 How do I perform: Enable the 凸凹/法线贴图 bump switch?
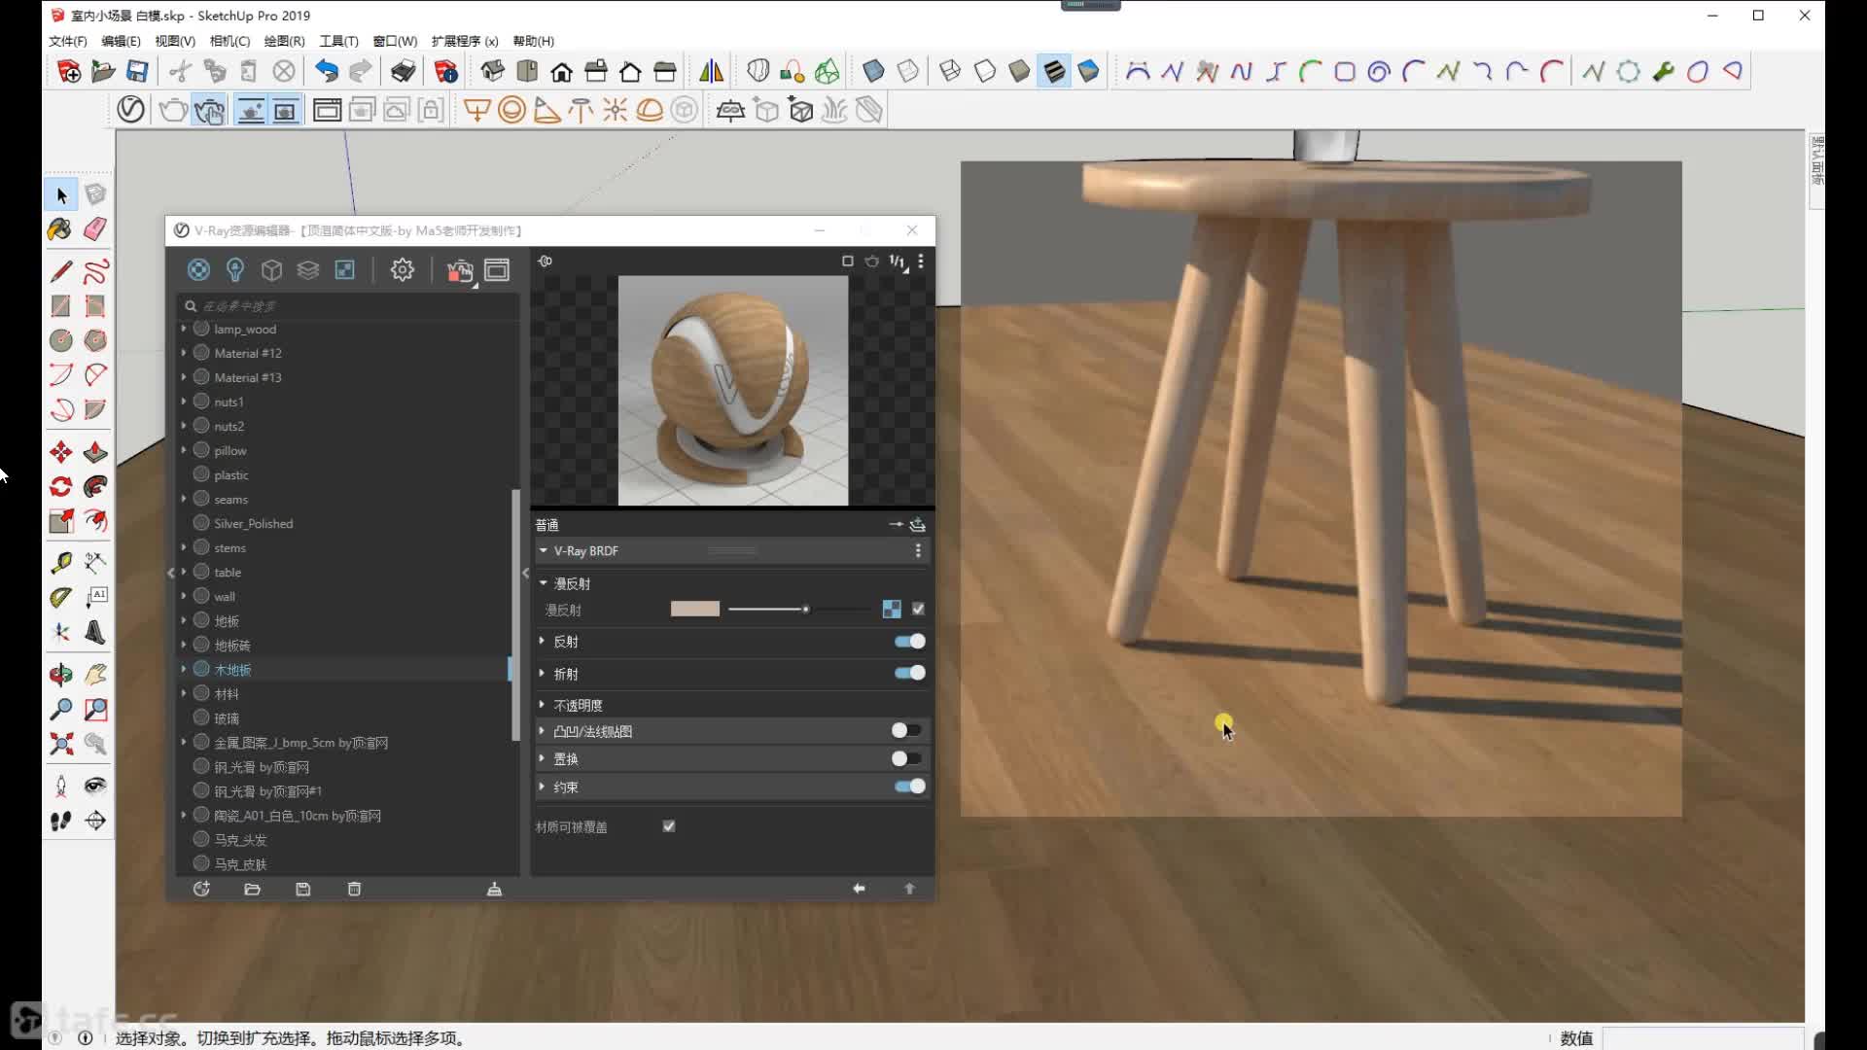[x=906, y=730]
